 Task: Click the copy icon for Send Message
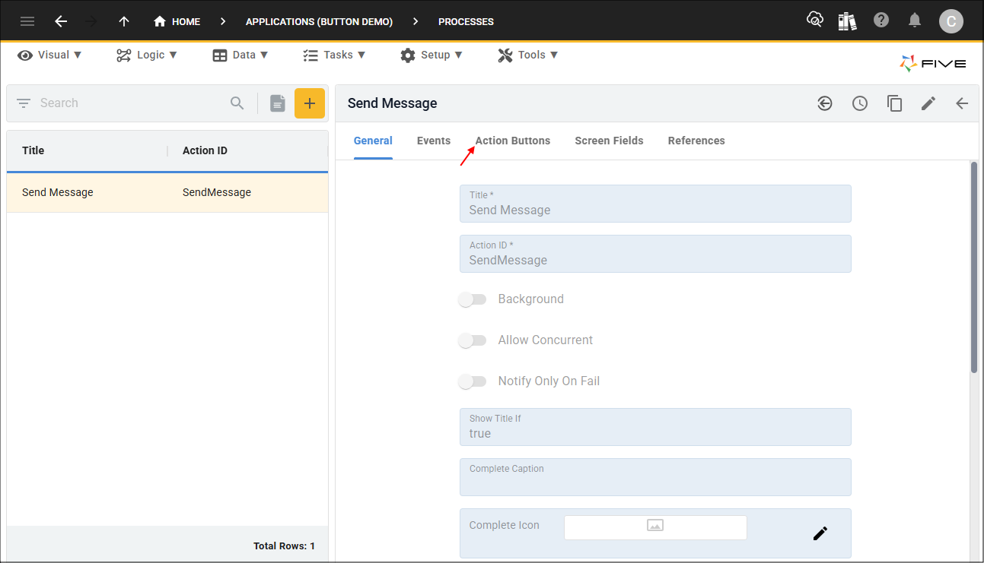point(895,103)
